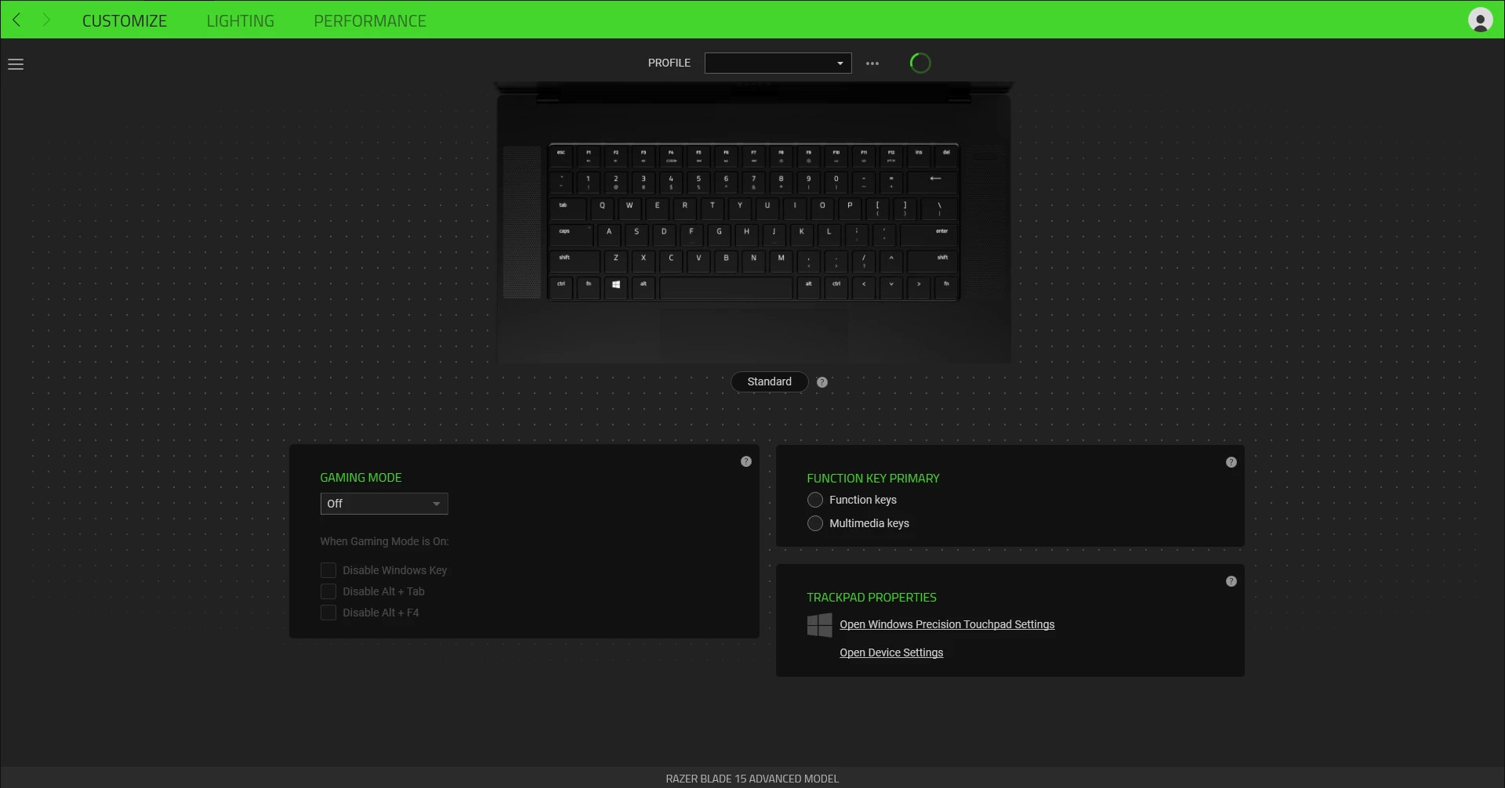Select the down arrow key on keyboard
The height and width of the screenshot is (788, 1505).
coord(891,286)
